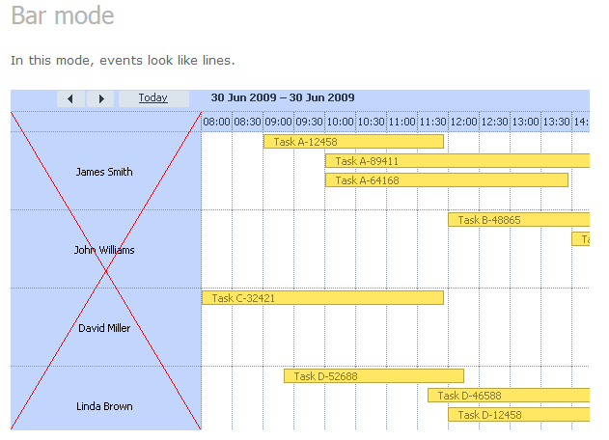Select the Task A-12458 event bar

(x=352, y=142)
